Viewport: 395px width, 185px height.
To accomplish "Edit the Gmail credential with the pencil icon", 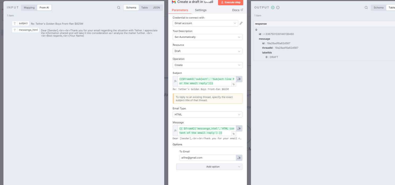I will point(241,23).
